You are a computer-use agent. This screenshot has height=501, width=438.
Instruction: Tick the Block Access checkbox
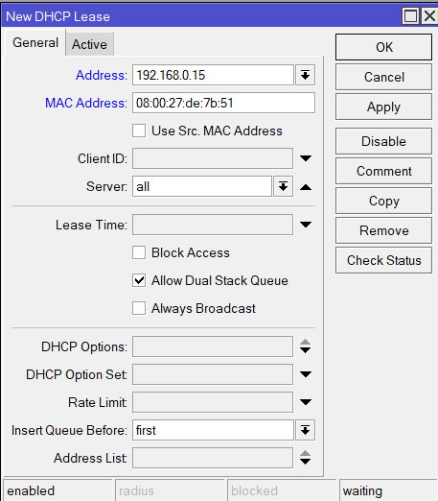(x=139, y=252)
